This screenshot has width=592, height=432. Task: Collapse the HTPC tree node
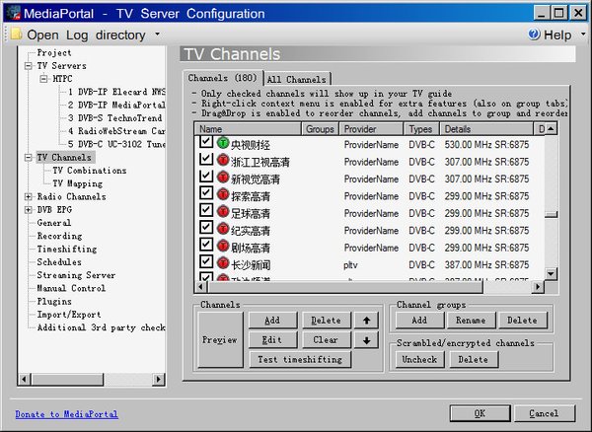click(43, 79)
